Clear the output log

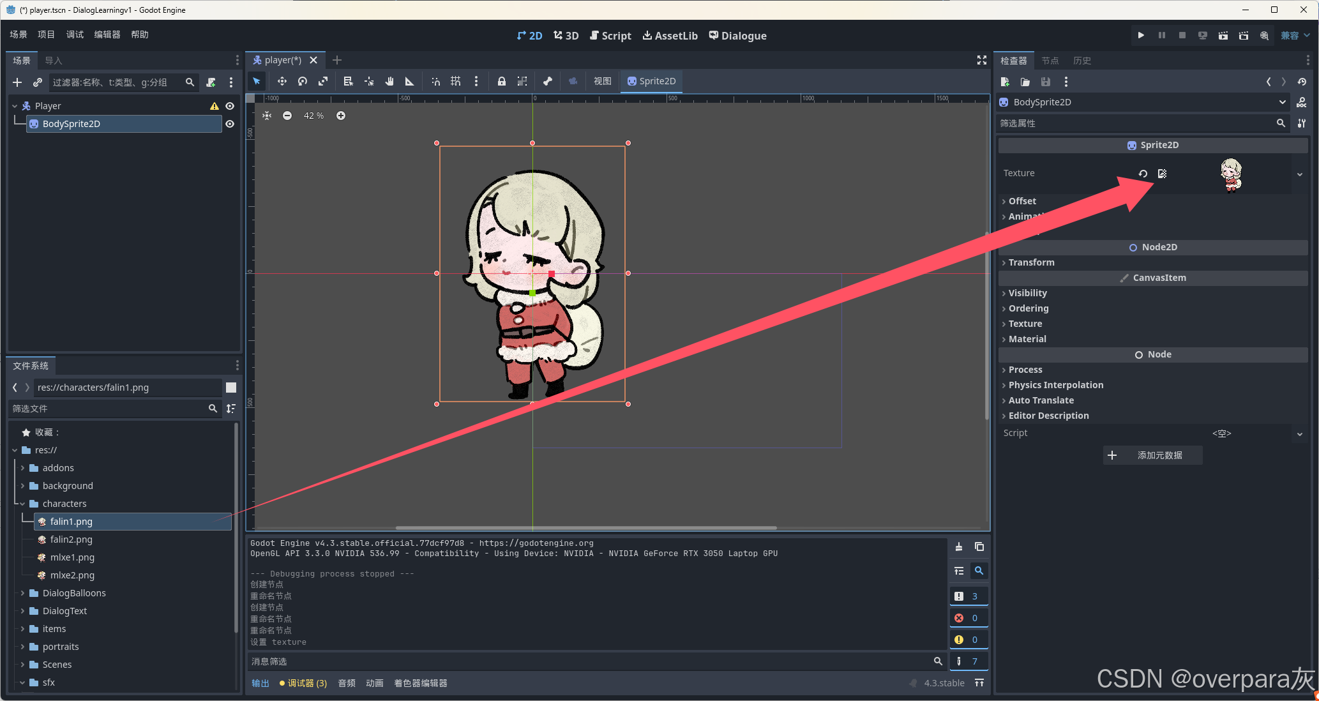959,547
